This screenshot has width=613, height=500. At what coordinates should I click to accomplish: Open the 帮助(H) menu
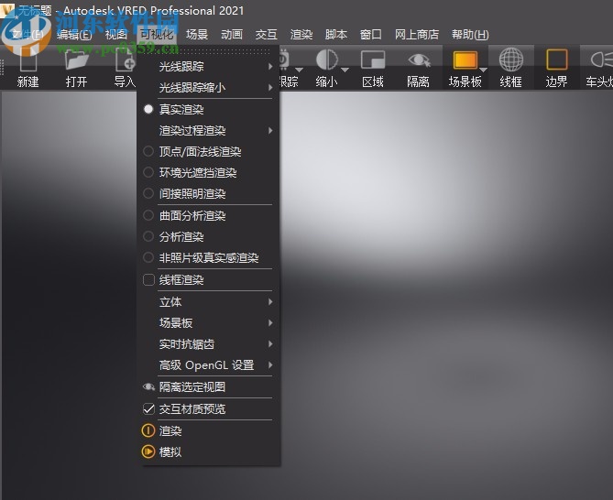tap(470, 35)
